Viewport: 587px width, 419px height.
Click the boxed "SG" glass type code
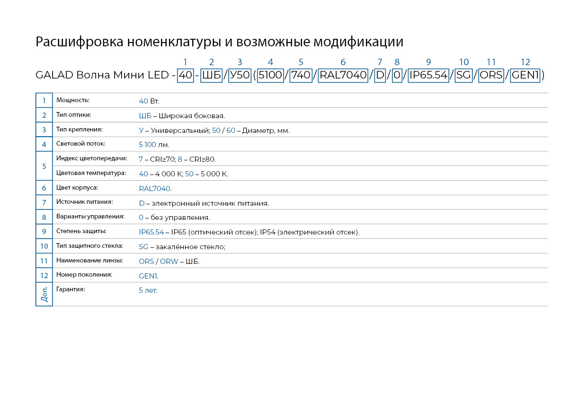[x=463, y=75]
